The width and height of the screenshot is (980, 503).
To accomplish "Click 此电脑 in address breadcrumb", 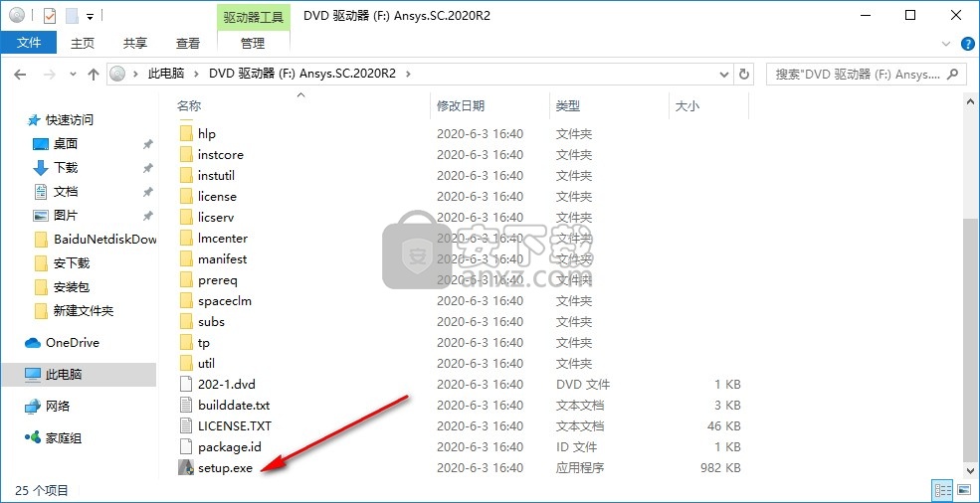I will (x=165, y=74).
